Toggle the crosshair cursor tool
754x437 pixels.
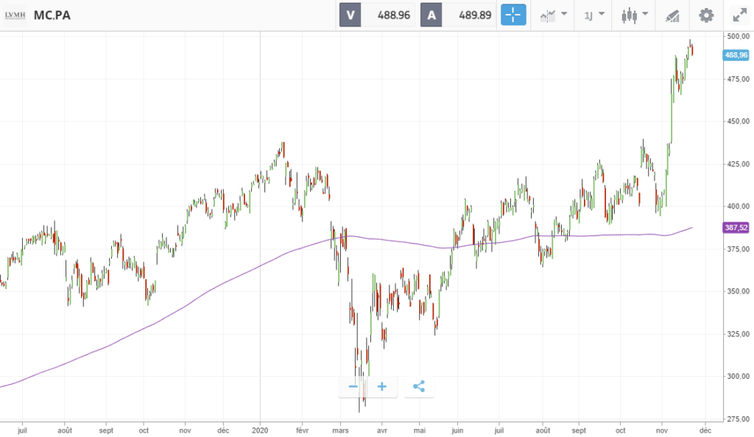(513, 15)
